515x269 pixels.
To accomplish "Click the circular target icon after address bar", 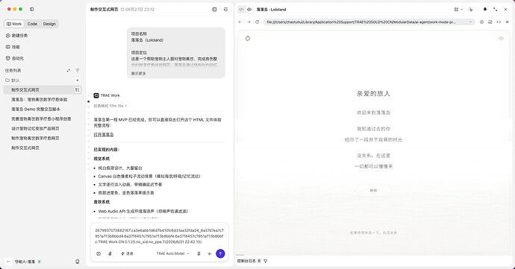I will pyautogui.click(x=481, y=22).
